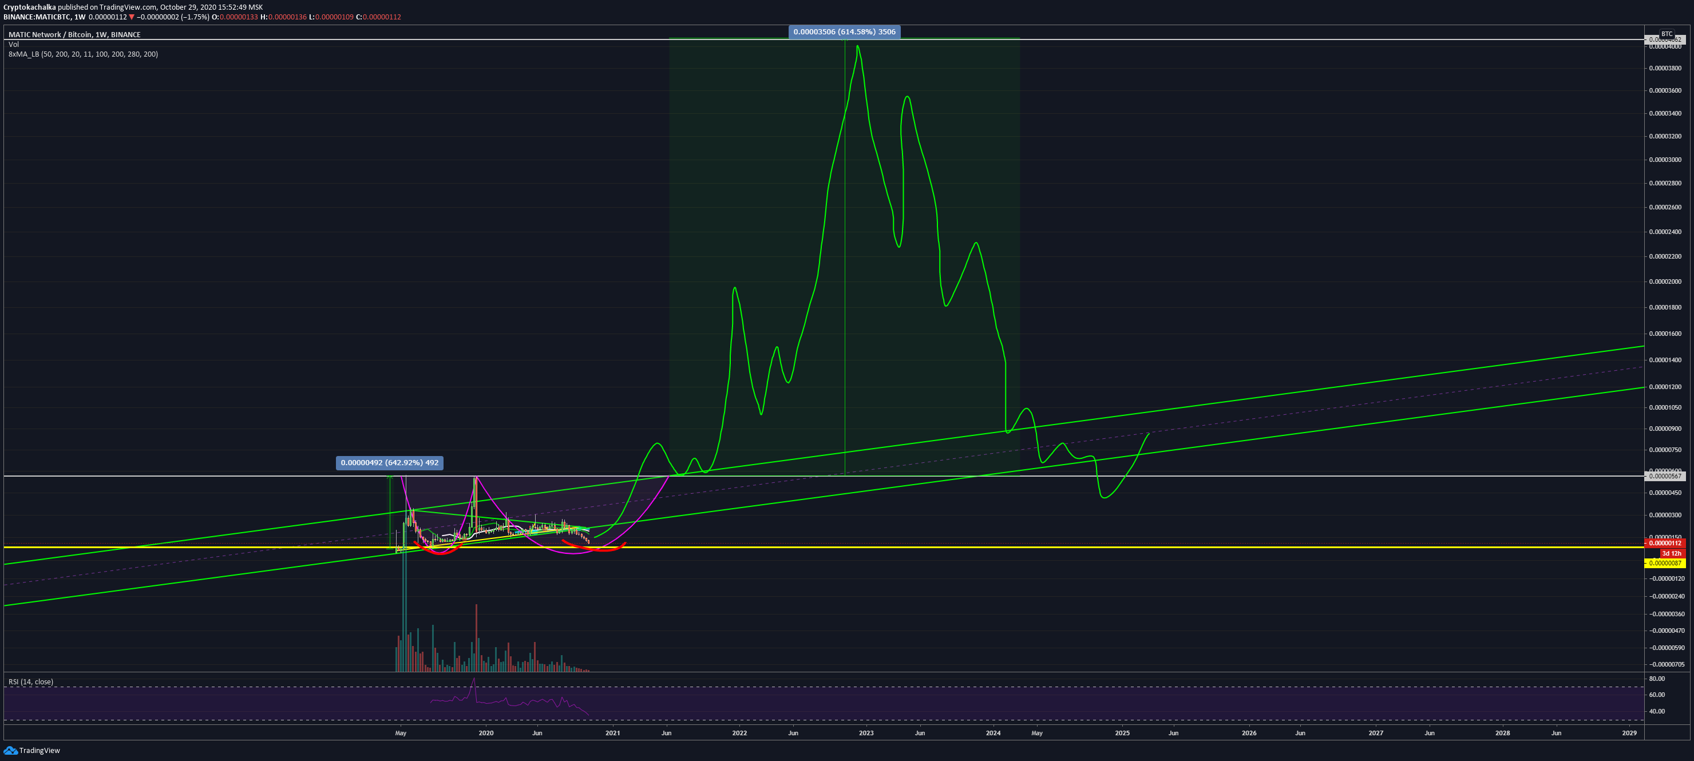The image size is (1694, 761).
Task: Click the 2024 label on the time axis
Action: 994,733
